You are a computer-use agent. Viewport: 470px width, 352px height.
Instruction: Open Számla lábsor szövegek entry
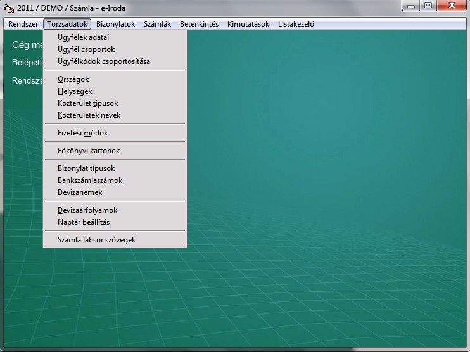click(97, 240)
